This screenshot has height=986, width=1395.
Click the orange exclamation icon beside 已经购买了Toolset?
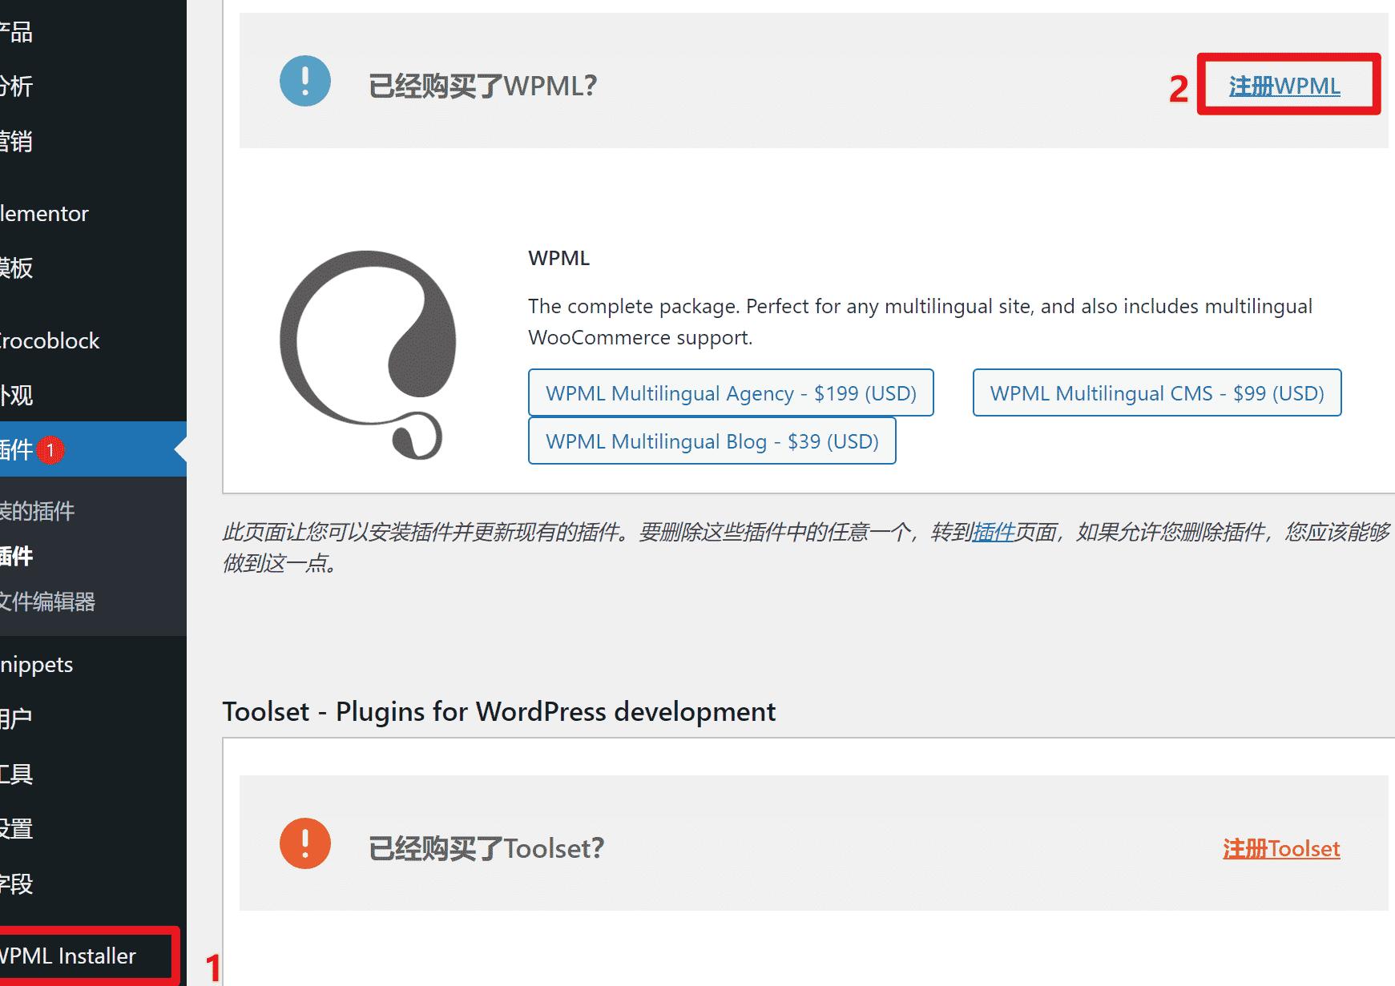tap(305, 843)
